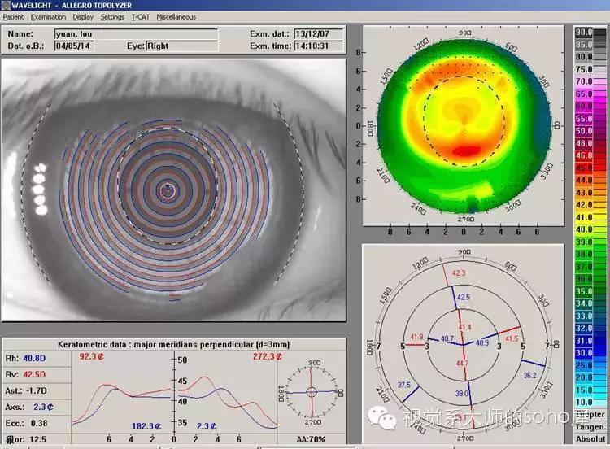Open the Miscellaneous menu
Image resolution: width=610 pixels, height=449 pixels.
pyautogui.click(x=176, y=16)
